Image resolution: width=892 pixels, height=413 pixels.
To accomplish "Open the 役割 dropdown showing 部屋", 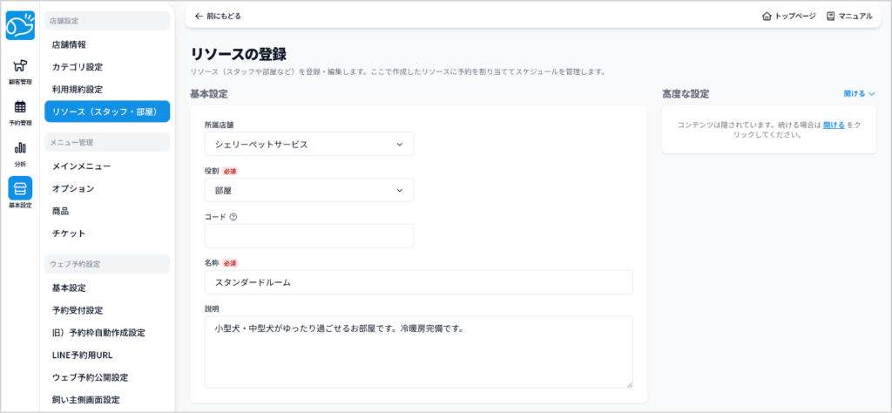I will (308, 190).
